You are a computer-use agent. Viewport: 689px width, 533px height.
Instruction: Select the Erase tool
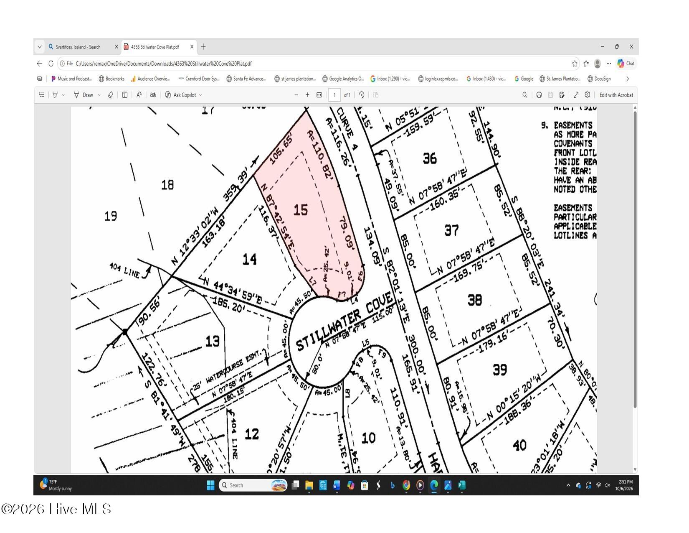pyautogui.click(x=111, y=95)
